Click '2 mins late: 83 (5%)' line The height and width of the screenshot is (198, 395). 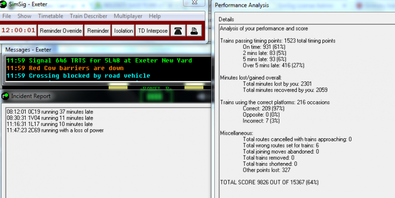coord(265,53)
